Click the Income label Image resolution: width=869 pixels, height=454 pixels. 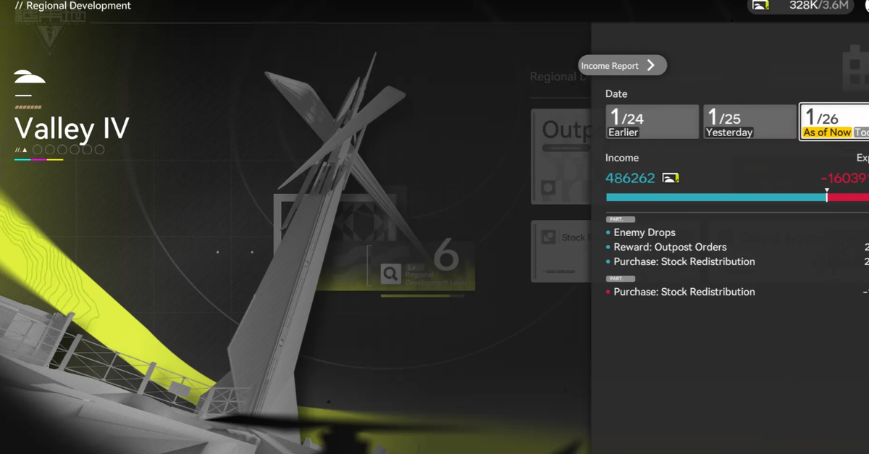pos(622,158)
